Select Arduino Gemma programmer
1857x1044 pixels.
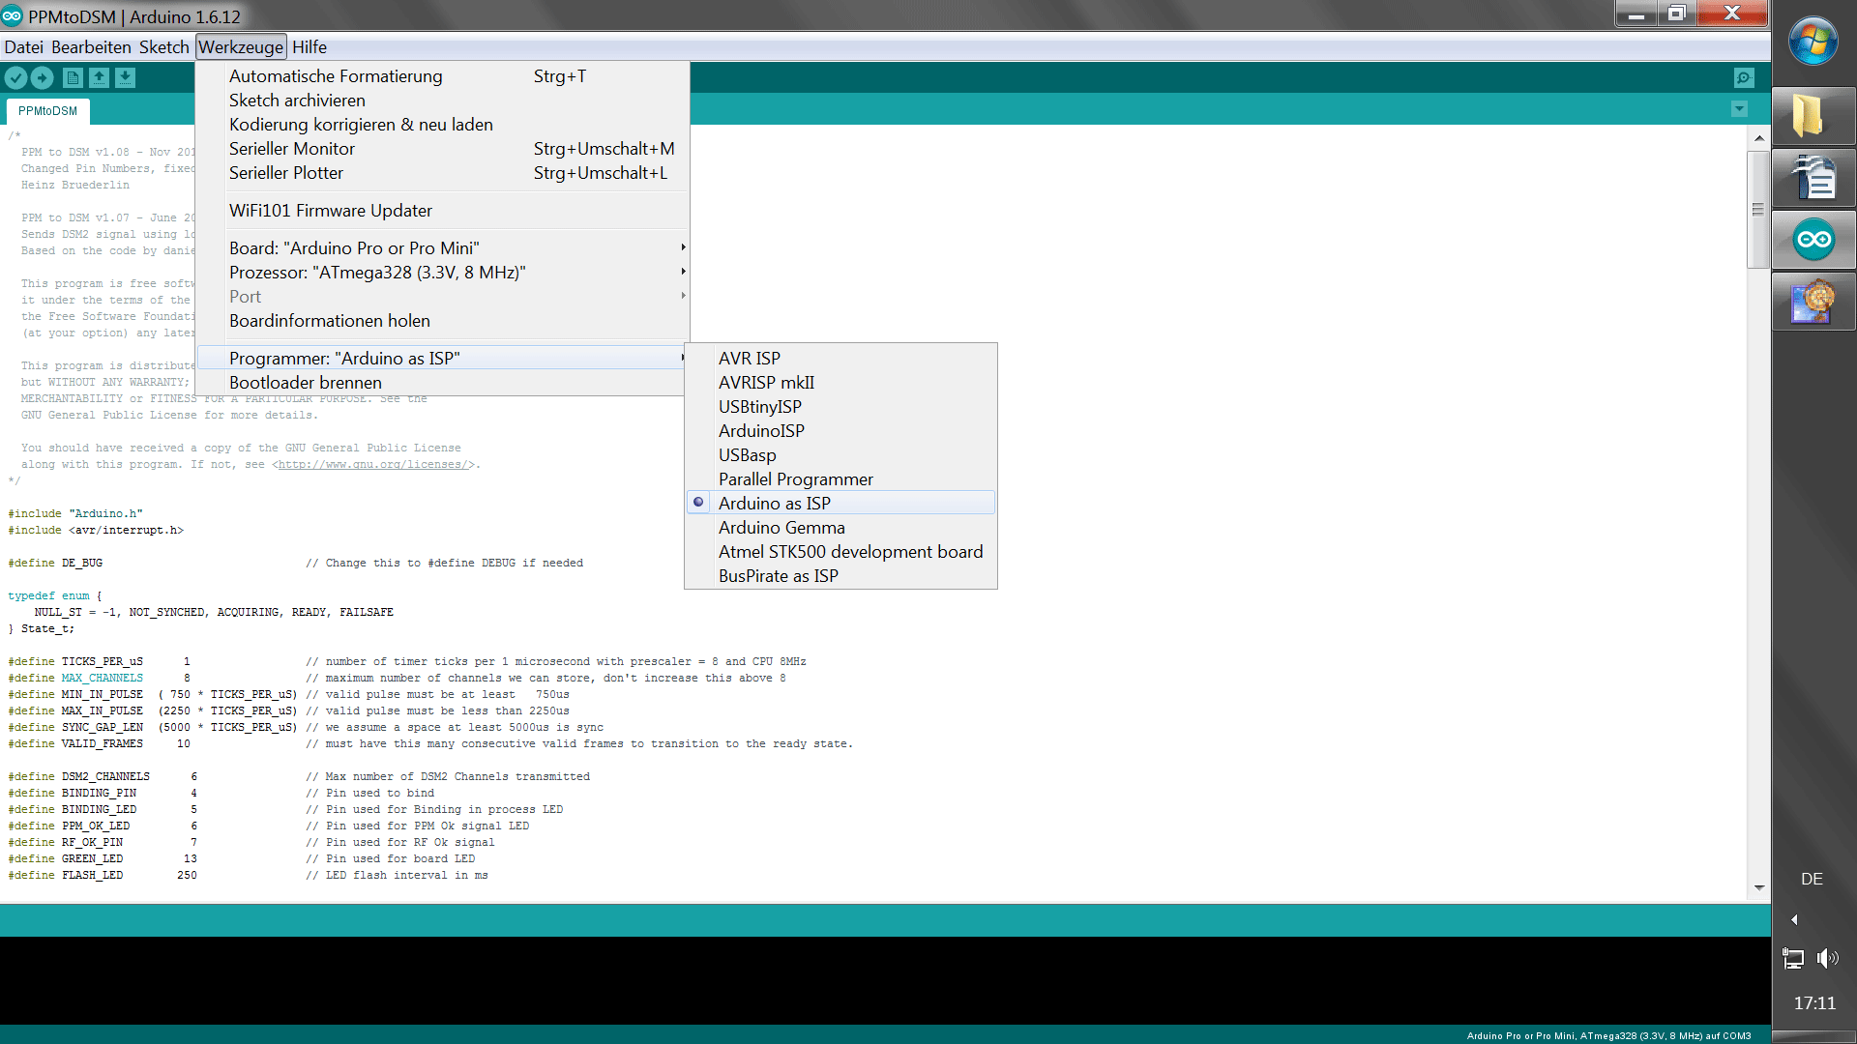[840, 528]
